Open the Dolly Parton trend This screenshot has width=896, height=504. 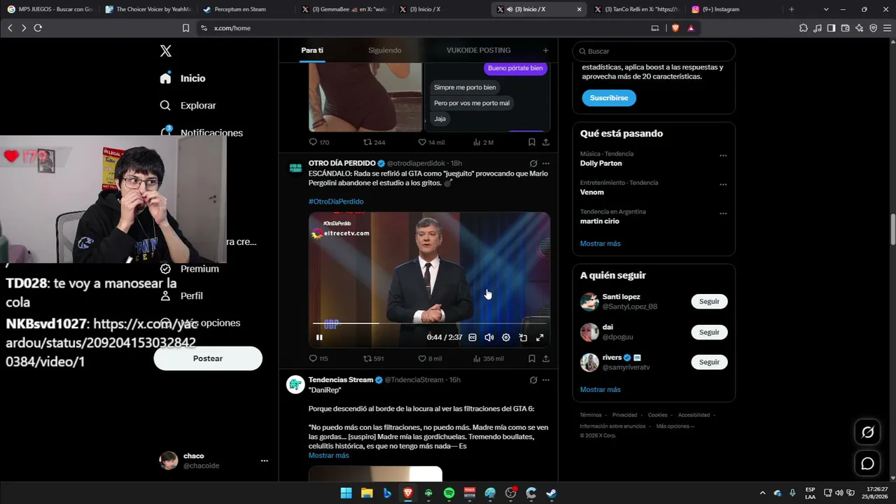coord(601,163)
